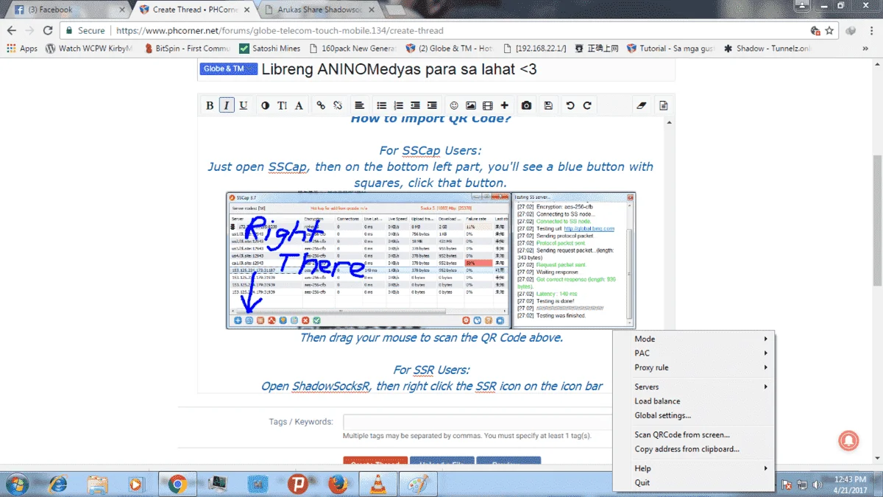Click the browser address bar URL
This screenshot has height=497, width=883.
coord(280,31)
